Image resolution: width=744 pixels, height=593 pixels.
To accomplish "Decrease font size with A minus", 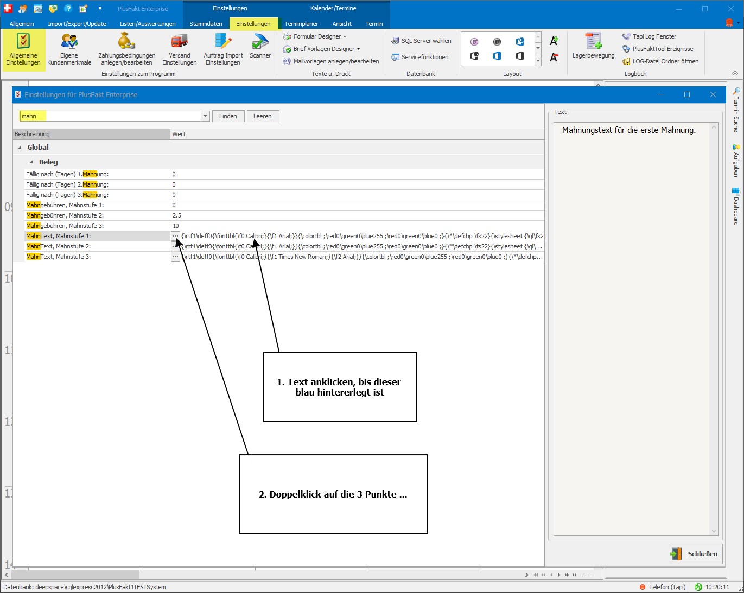I will pyautogui.click(x=554, y=57).
